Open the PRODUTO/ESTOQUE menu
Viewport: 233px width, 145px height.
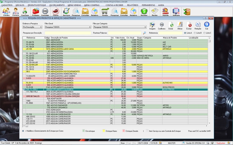[x=36, y=5]
